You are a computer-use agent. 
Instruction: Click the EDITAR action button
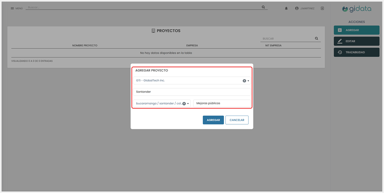(356, 41)
